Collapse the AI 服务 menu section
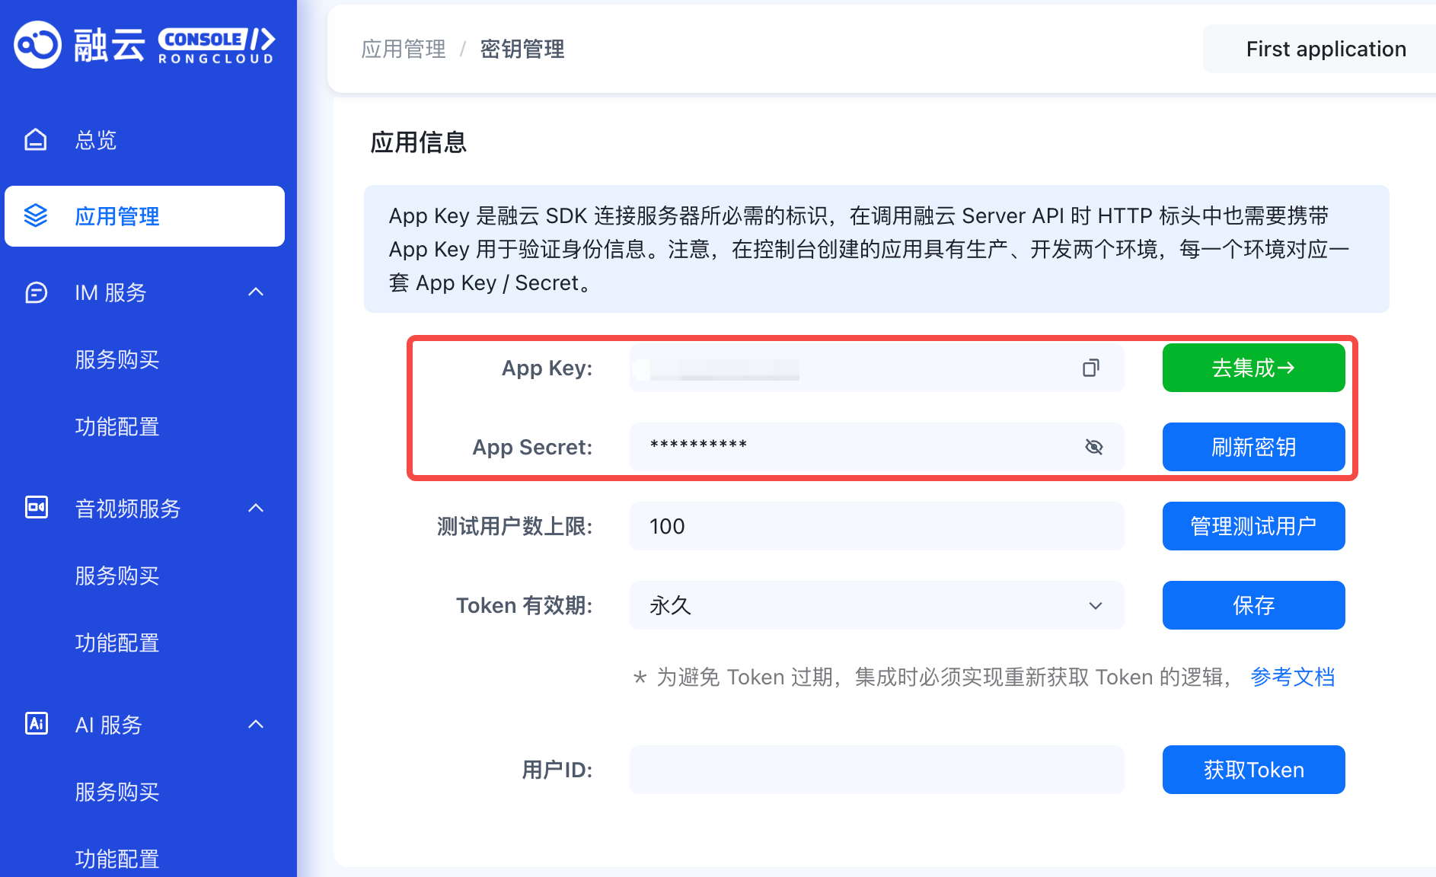1436x877 pixels. pos(256,724)
